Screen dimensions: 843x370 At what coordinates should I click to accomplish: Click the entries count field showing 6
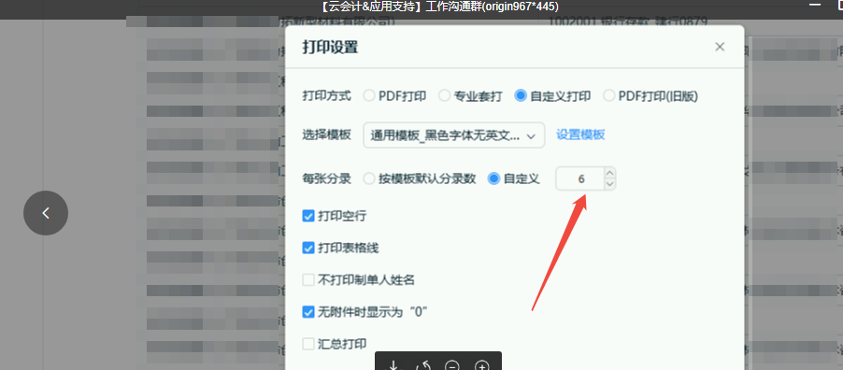point(580,179)
